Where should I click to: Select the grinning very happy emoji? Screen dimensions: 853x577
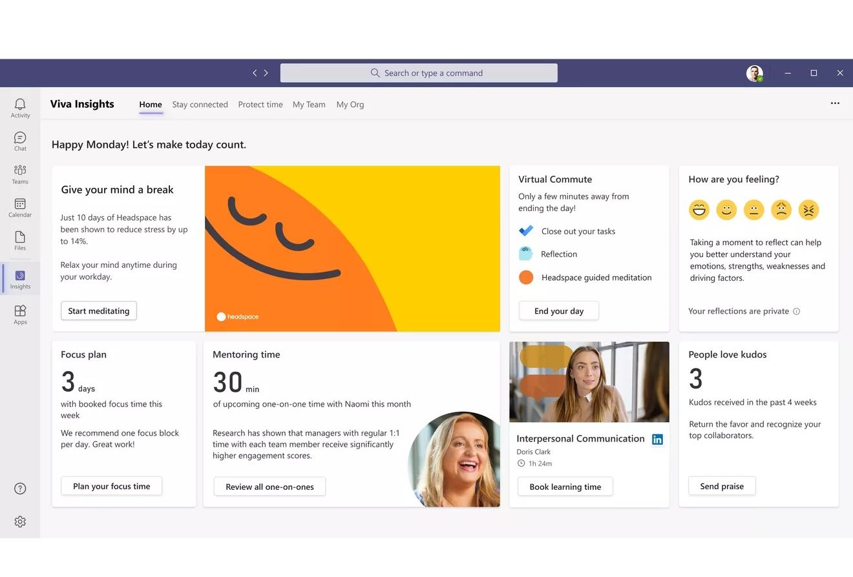(x=699, y=210)
